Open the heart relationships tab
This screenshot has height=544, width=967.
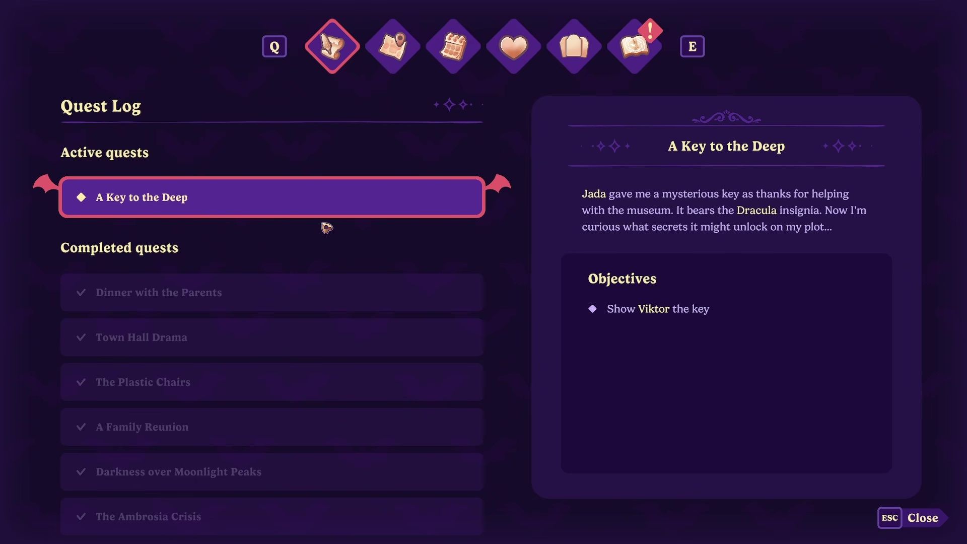(514, 46)
